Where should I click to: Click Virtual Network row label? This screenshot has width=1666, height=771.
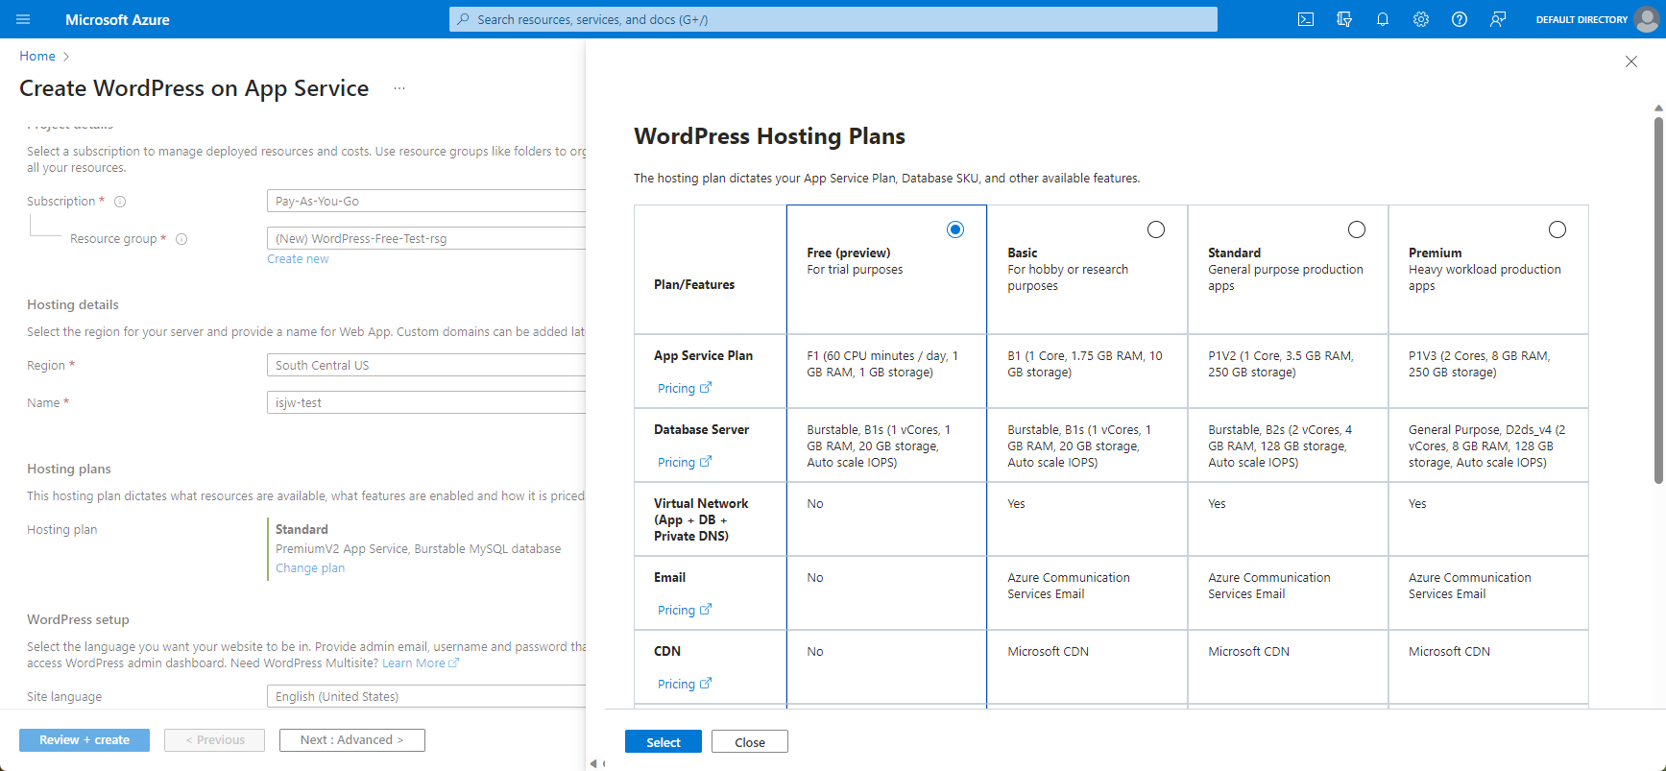click(701, 519)
